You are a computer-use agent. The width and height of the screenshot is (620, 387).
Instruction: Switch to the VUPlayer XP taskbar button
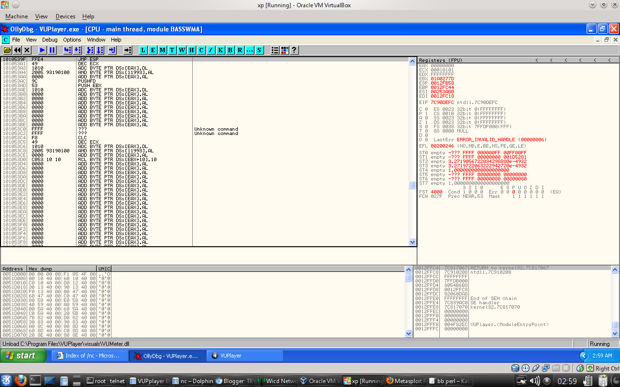pos(245,356)
